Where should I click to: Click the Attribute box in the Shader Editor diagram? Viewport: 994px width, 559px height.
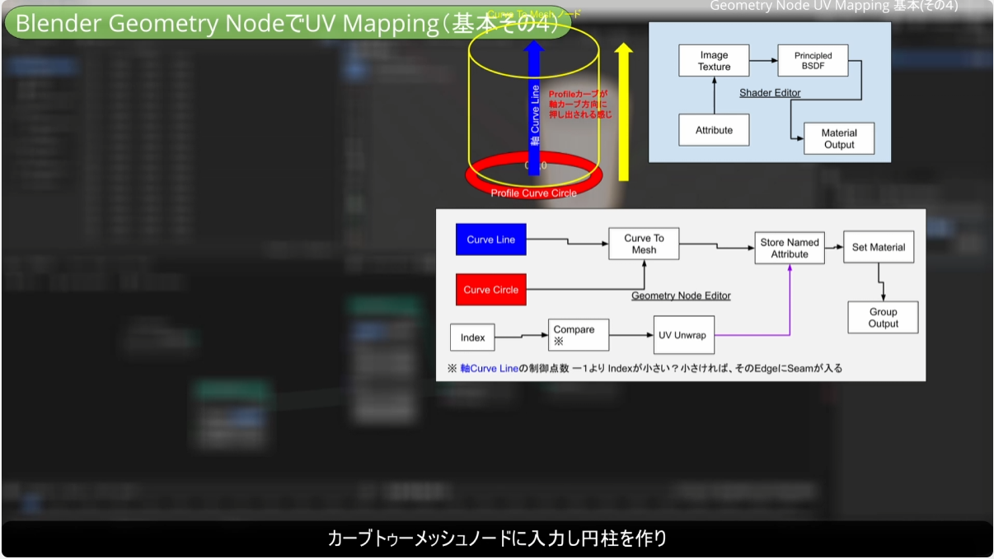point(714,129)
